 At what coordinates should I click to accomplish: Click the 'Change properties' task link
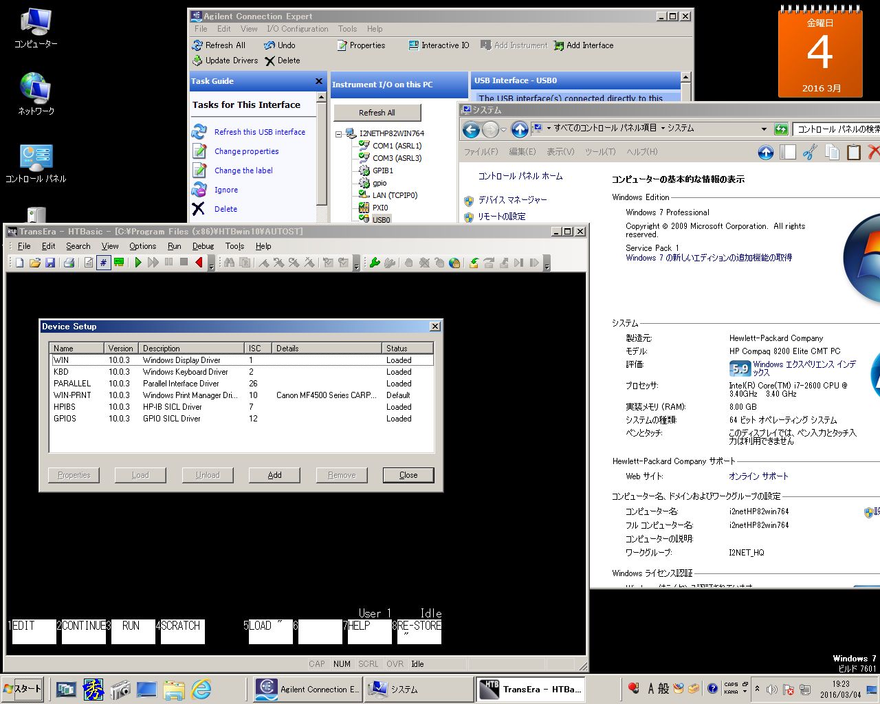pos(247,151)
